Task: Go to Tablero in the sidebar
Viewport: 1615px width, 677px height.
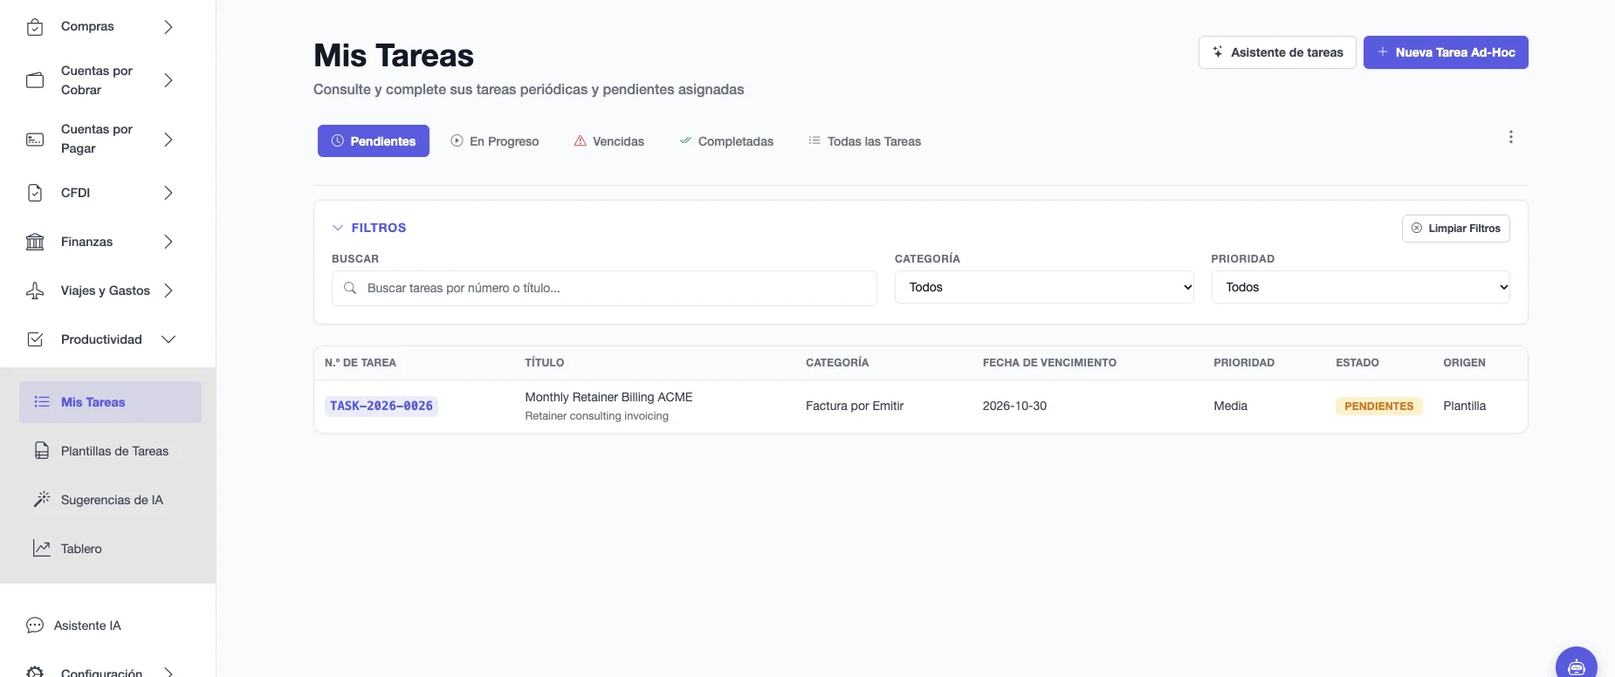Action: (x=110, y=549)
